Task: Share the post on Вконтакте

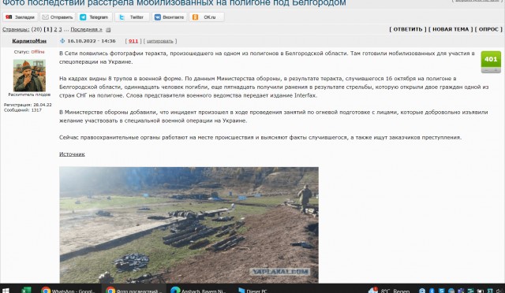Action: tap(170, 17)
